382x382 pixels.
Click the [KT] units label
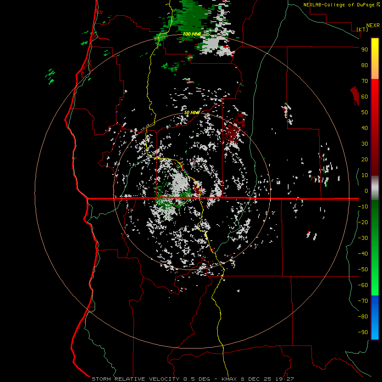tap(362, 29)
